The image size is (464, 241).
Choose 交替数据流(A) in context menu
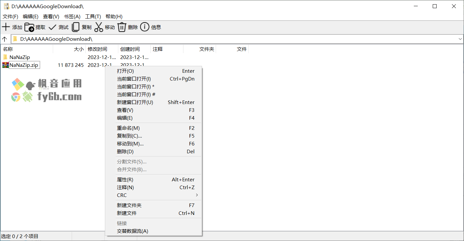[154, 231]
